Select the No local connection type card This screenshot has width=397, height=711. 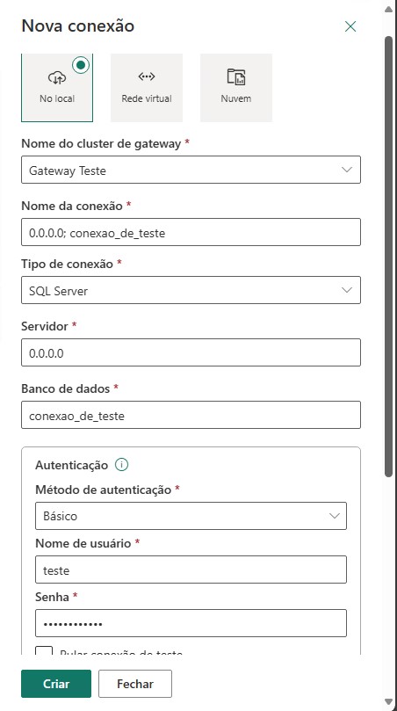point(57,88)
